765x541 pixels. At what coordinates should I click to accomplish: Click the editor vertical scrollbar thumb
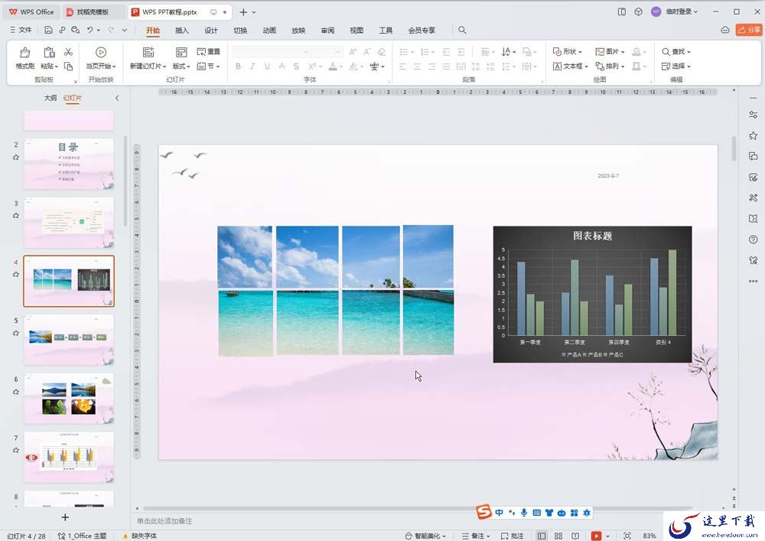coord(734,148)
